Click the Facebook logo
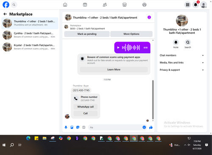212x155 pixels. [x=6, y=5]
